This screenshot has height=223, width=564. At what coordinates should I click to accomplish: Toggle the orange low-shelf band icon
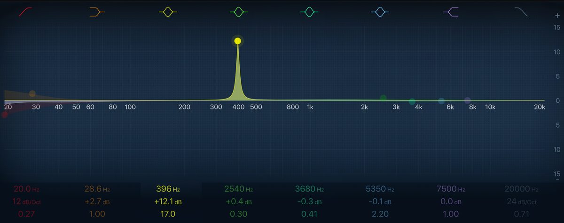(97, 12)
